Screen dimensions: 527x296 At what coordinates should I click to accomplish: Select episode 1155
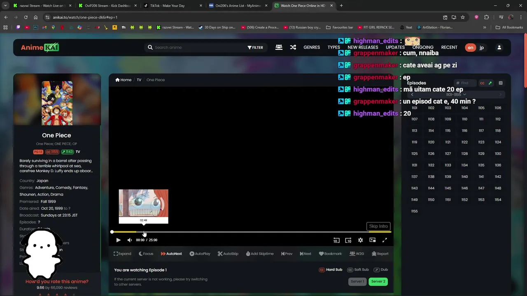[x=414, y=211]
